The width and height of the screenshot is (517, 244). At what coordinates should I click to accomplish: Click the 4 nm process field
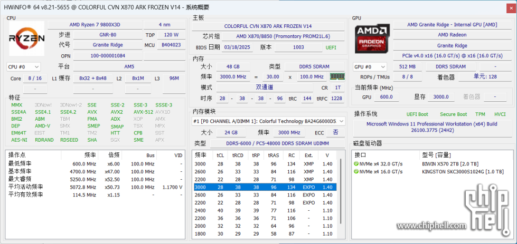click(x=165, y=25)
